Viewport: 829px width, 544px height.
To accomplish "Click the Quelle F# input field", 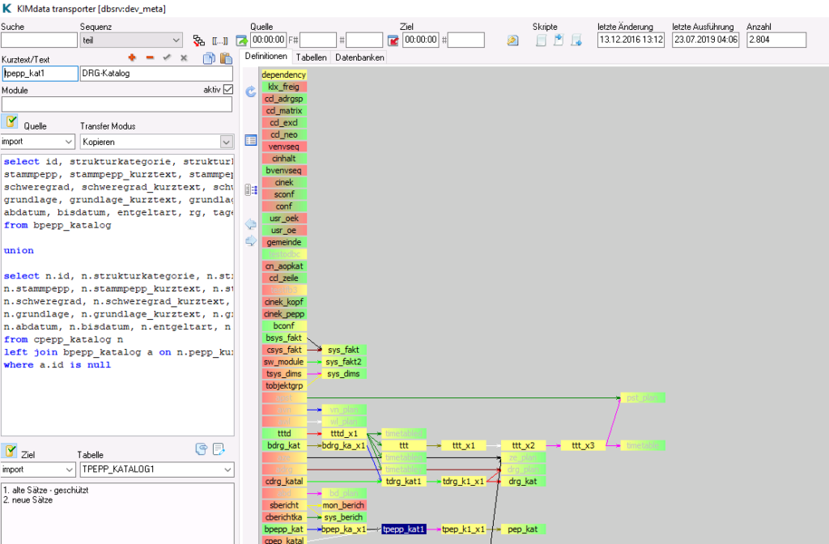I will pyautogui.click(x=318, y=40).
